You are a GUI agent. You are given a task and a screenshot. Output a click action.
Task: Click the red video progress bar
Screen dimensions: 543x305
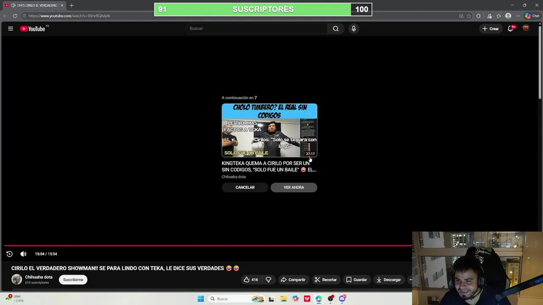click(208, 245)
